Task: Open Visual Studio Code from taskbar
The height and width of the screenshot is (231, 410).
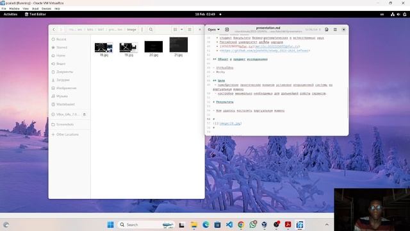Action: click(x=229, y=225)
